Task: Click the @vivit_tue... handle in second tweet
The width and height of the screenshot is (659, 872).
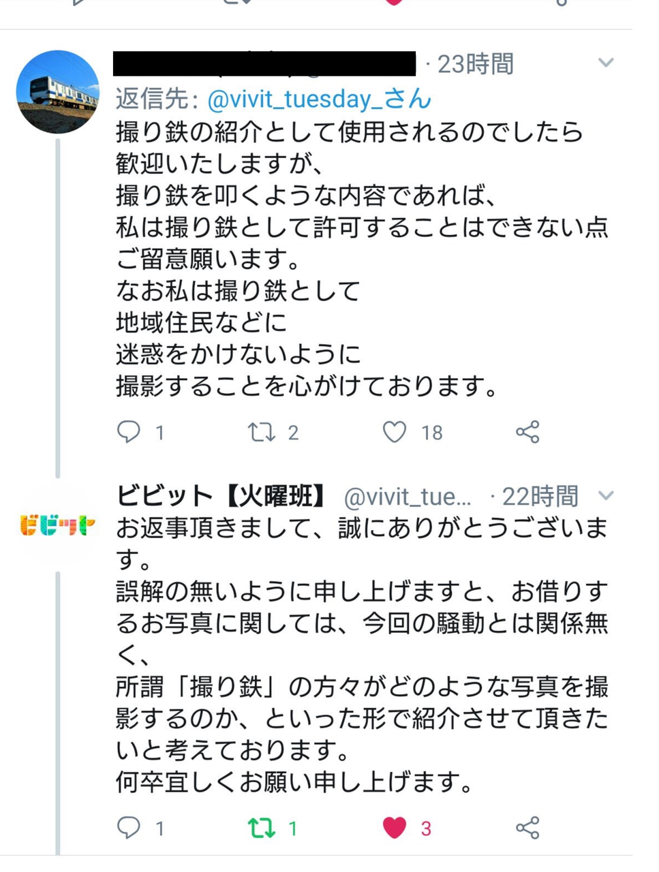Action: pos(408,497)
